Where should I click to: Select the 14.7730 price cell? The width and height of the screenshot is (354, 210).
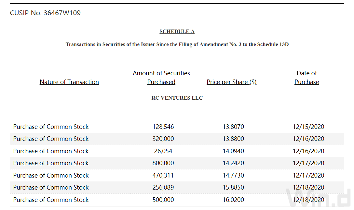pyautogui.click(x=233, y=175)
